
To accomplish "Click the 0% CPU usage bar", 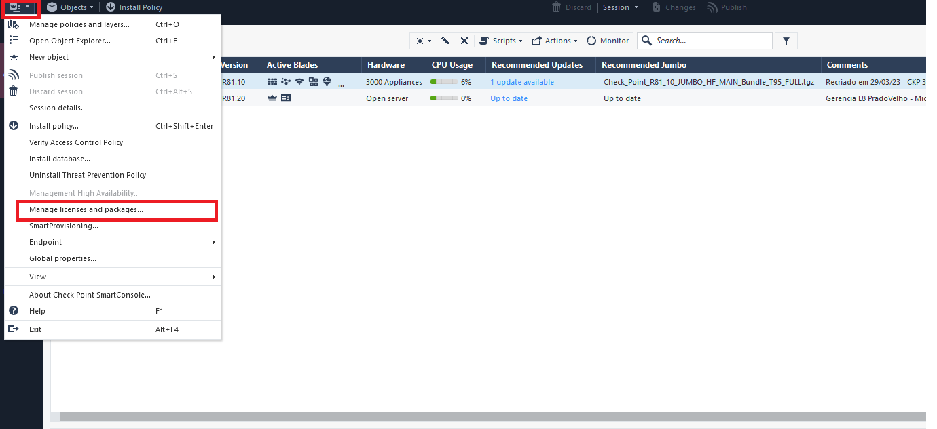I will tap(444, 98).
